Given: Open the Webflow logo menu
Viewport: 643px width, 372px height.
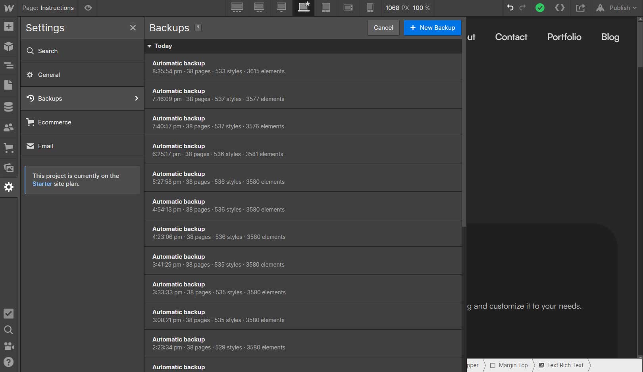Looking at the screenshot, I should (x=9, y=8).
